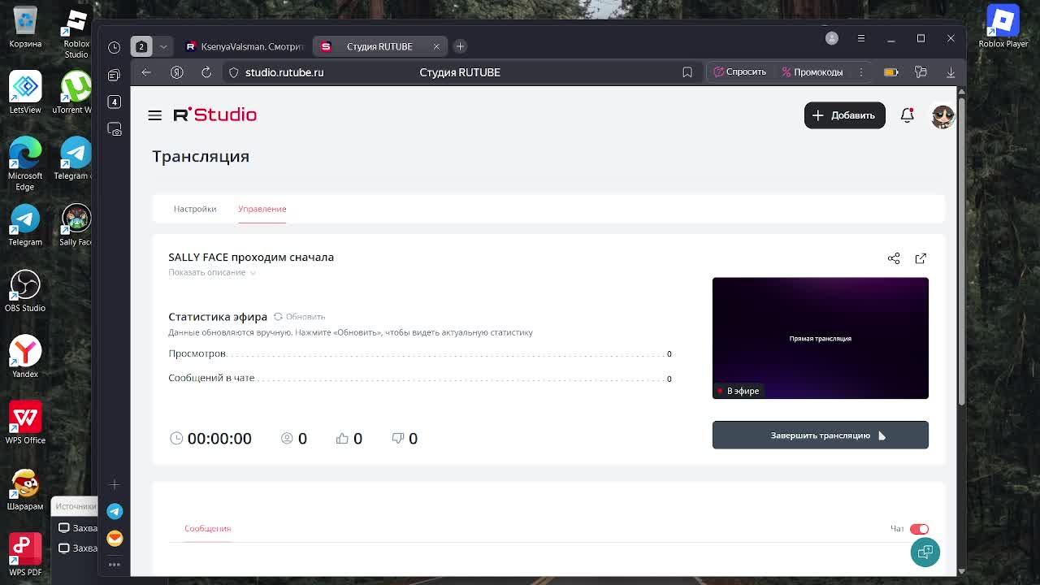Open a new browser tab
This screenshot has height=585, width=1040.
point(460,46)
